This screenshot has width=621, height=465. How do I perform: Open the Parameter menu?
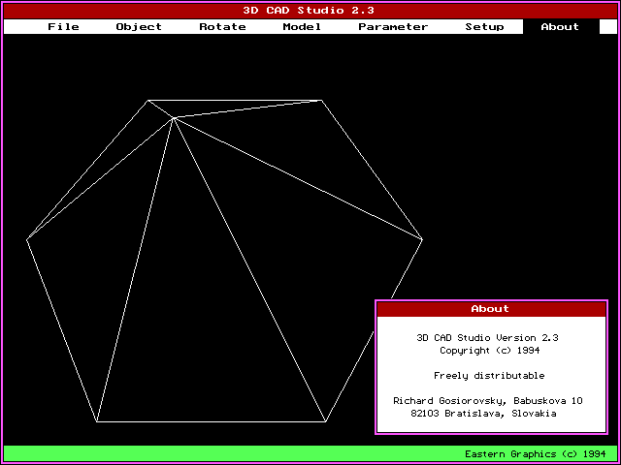[393, 27]
